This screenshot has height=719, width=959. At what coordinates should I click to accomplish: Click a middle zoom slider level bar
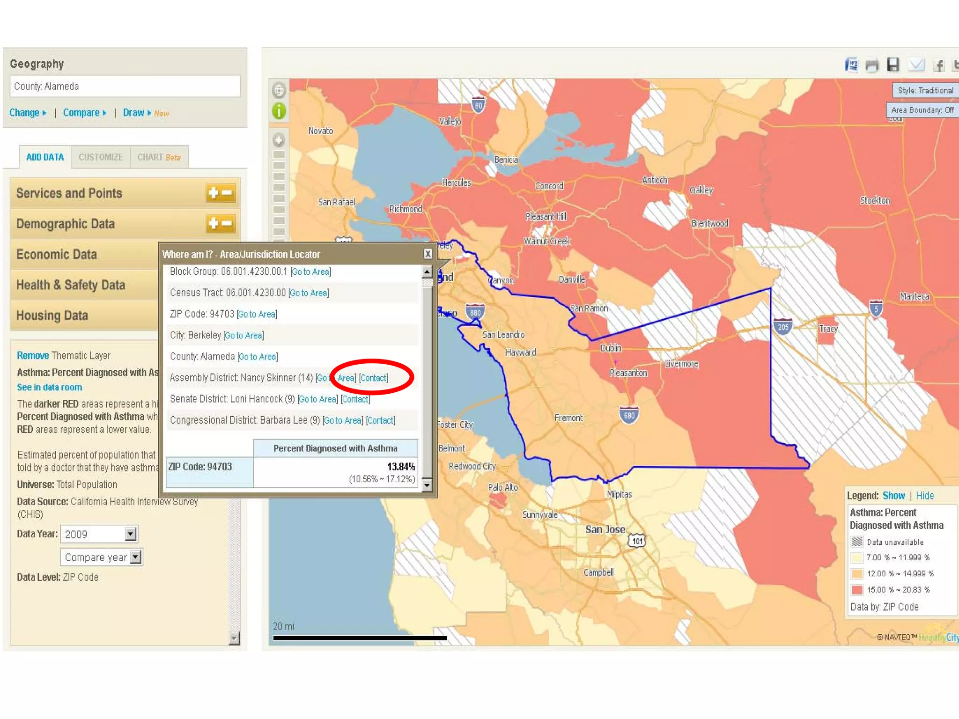pyautogui.click(x=279, y=198)
